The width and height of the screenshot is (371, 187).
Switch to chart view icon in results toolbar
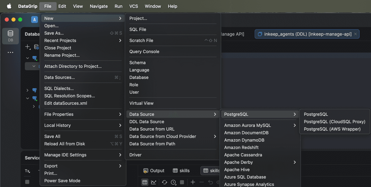click(x=154, y=182)
